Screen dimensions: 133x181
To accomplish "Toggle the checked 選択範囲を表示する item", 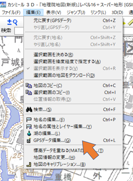I will click(73, 68).
